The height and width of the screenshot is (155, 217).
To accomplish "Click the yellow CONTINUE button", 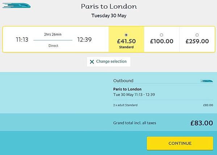I will [180, 143].
